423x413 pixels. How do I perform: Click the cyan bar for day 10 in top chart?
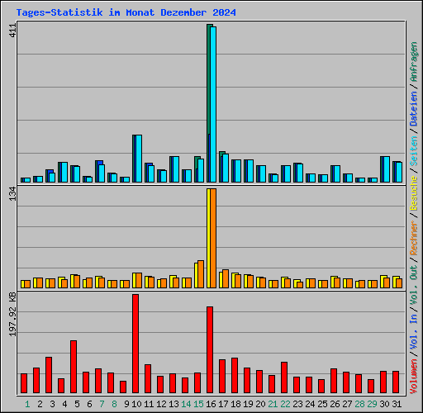(139, 159)
